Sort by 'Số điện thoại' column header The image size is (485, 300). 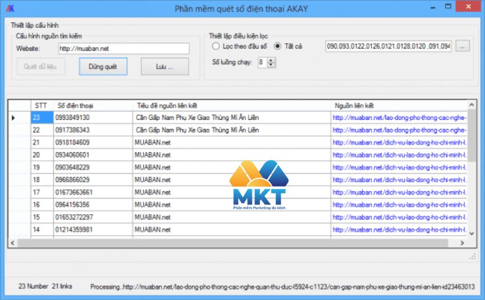[x=93, y=106]
